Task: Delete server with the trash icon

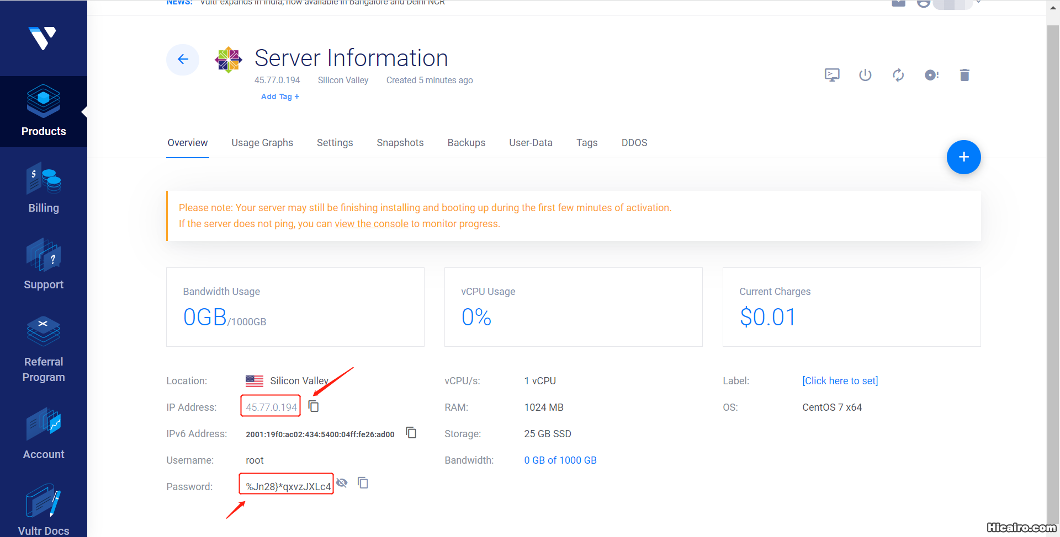Action: [x=964, y=75]
